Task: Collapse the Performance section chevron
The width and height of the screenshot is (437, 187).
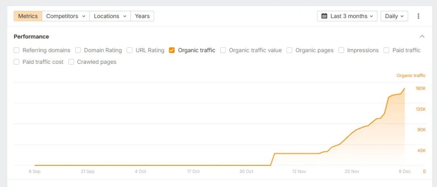Action: 422,36
